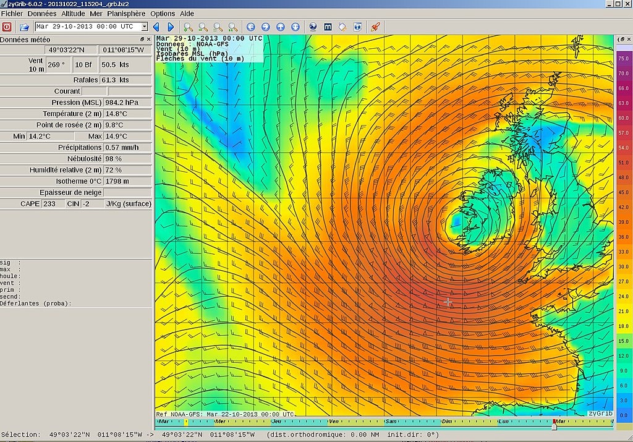Zoom to selected area magnifier

218,27
